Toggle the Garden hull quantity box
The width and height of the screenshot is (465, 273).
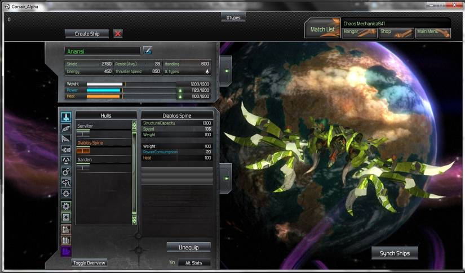point(83,168)
